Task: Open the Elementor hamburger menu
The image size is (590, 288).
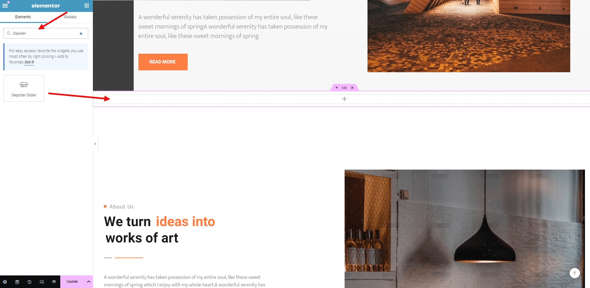Action: click(x=5, y=6)
